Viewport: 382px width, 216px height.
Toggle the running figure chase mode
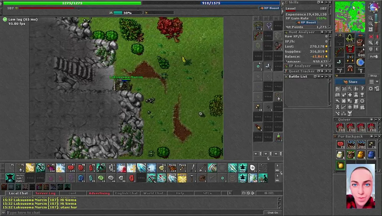coord(377,43)
